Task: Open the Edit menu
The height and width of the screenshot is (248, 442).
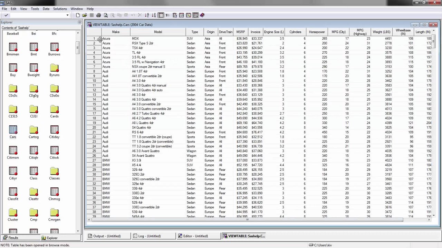Action: coord(13,9)
